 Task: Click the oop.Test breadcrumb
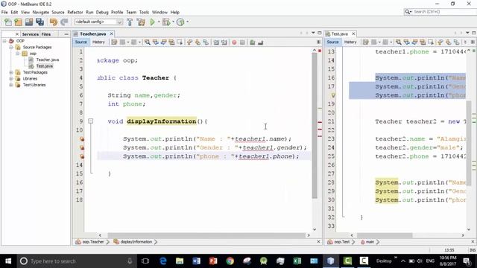[x=342, y=242]
